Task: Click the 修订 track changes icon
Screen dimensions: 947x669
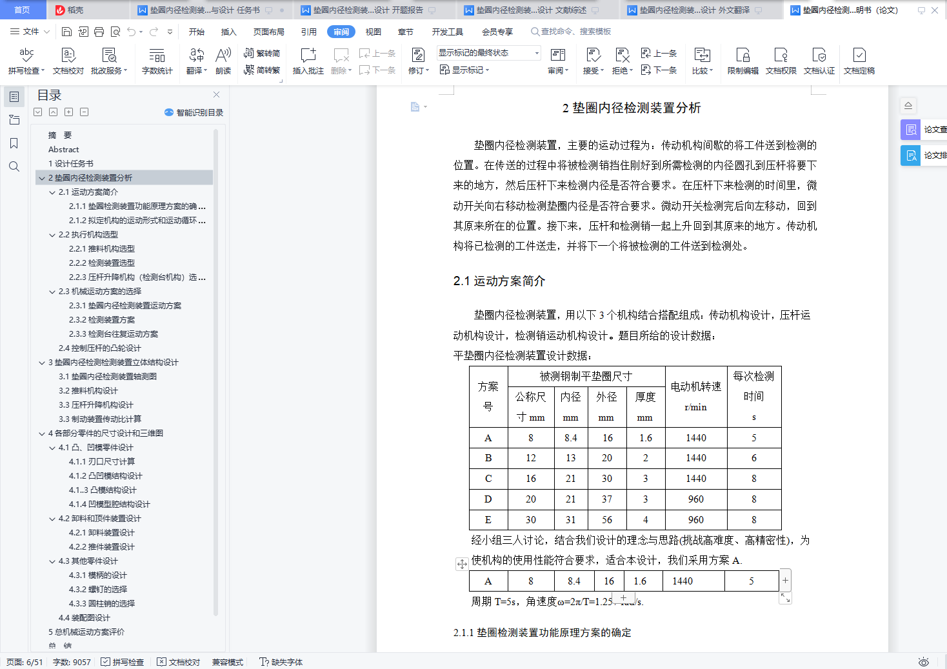Action: [x=418, y=55]
